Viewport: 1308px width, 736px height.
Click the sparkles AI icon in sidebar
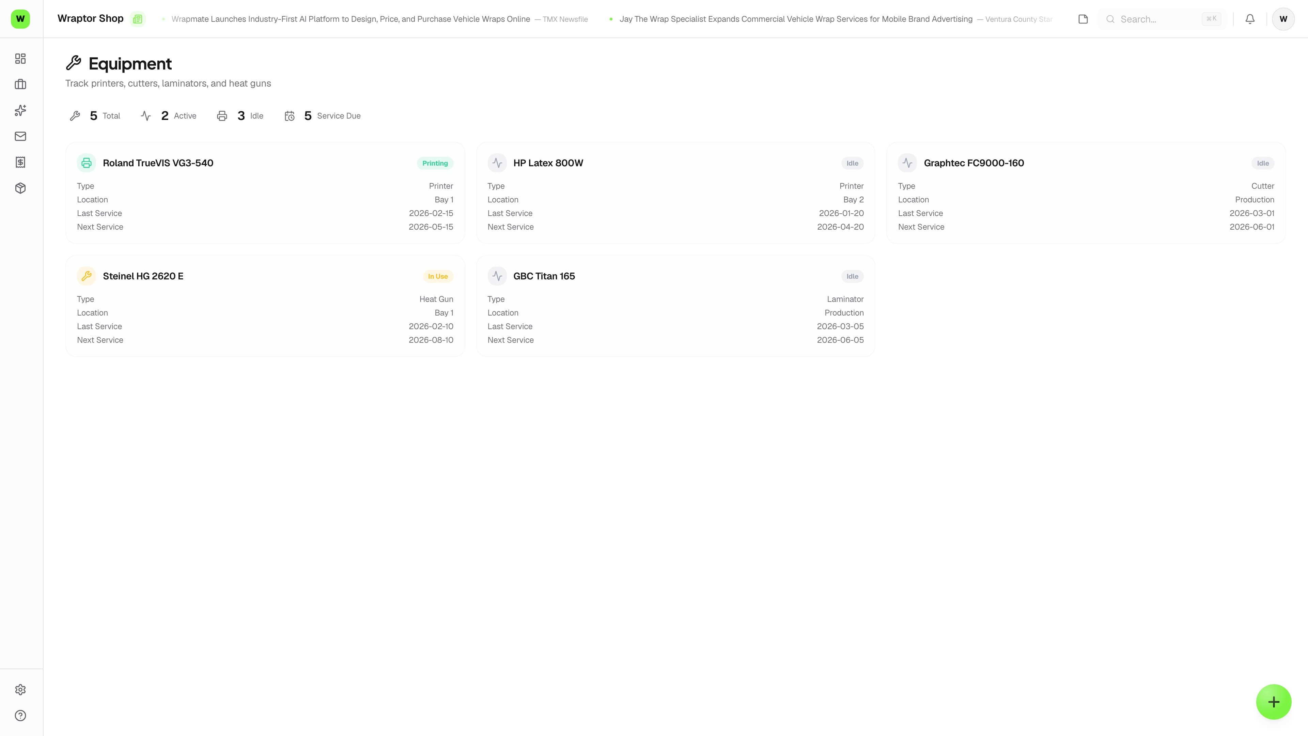click(x=20, y=110)
